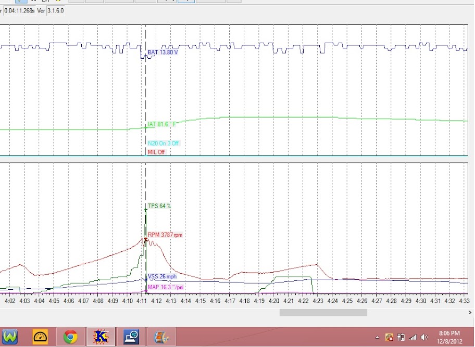Open the network signal tray icon
The height and width of the screenshot is (347, 475).
[413, 337]
